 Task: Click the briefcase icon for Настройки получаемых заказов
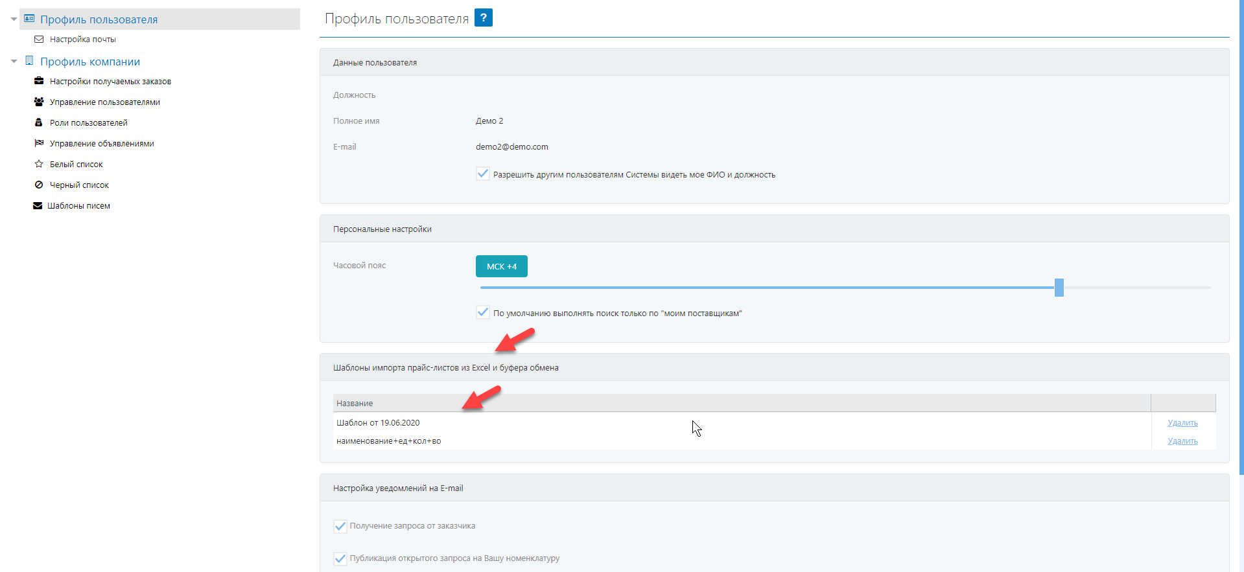click(x=39, y=81)
